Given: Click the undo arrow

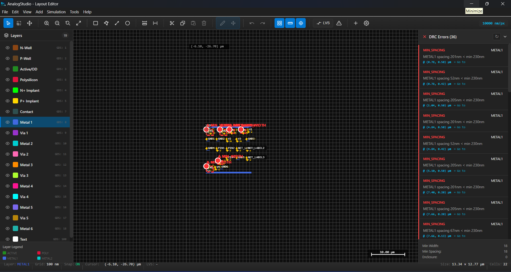Looking at the screenshot, I should tap(252, 23).
